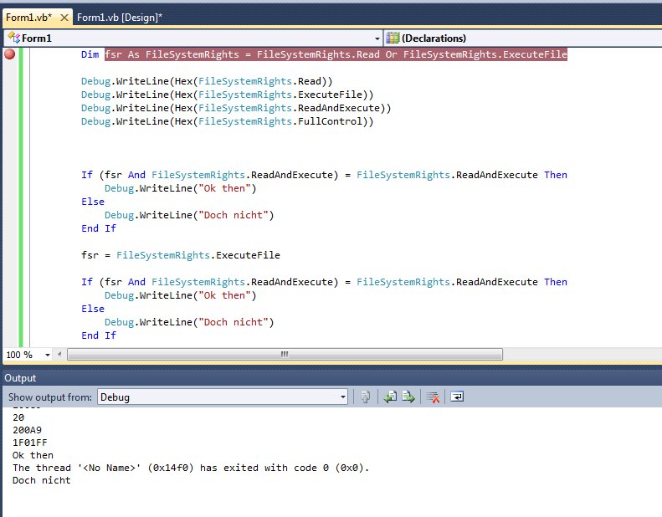Click the Form1 class icon in navigation bar

(13, 38)
